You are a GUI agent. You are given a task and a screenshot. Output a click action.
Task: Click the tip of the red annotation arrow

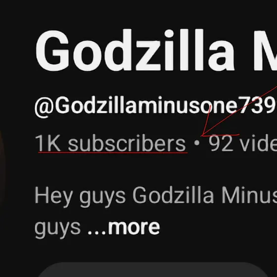tap(202, 136)
